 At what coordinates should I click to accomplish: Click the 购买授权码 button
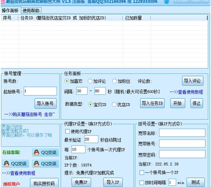(x=44, y=183)
